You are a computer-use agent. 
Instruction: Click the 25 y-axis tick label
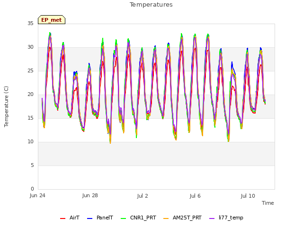tap(30, 70)
